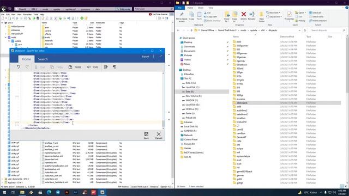349x196 pixels.
Task: Click Copy path in Explorer ribbon
Action: (x=210, y=17)
